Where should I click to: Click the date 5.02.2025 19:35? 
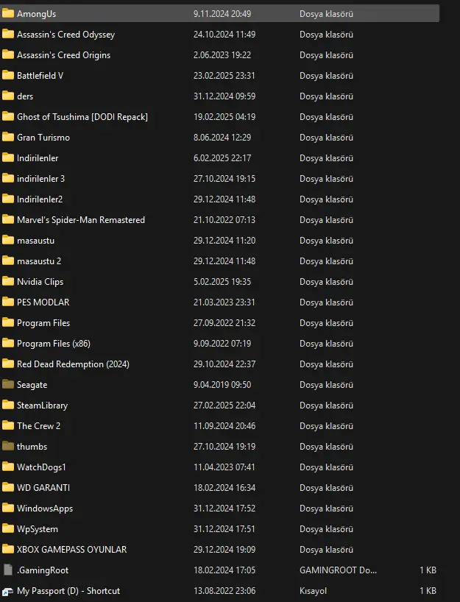[222, 281]
